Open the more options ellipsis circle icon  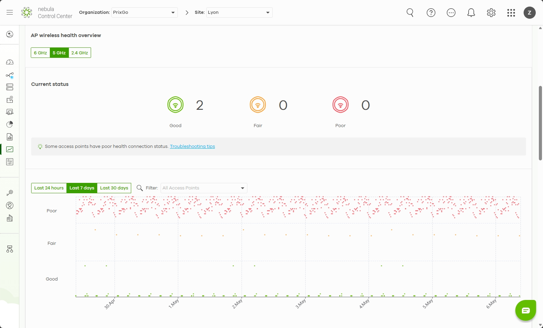pyautogui.click(x=451, y=13)
